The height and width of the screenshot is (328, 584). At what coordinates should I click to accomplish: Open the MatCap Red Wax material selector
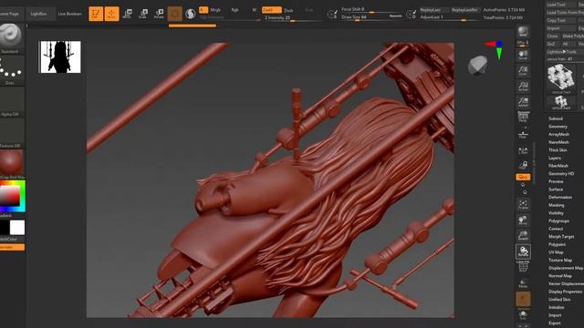click(x=11, y=165)
